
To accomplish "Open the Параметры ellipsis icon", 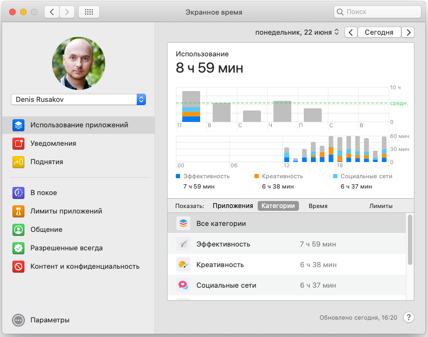I will click(18, 320).
